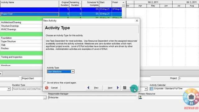
Task: Click the blue Prev arrow icon
Action: [88, 88]
